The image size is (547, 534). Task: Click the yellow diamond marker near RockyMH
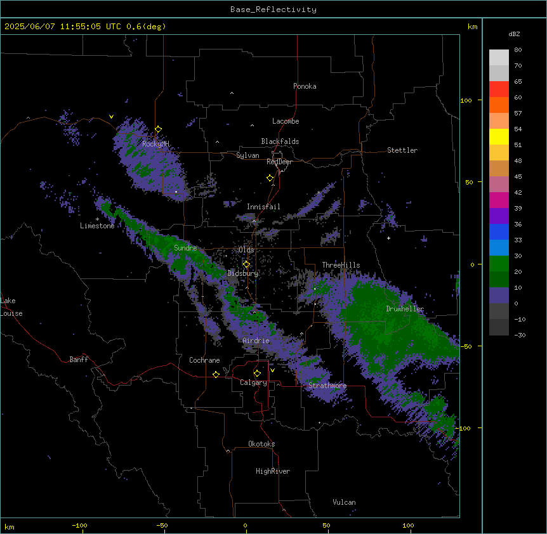pyautogui.click(x=159, y=129)
